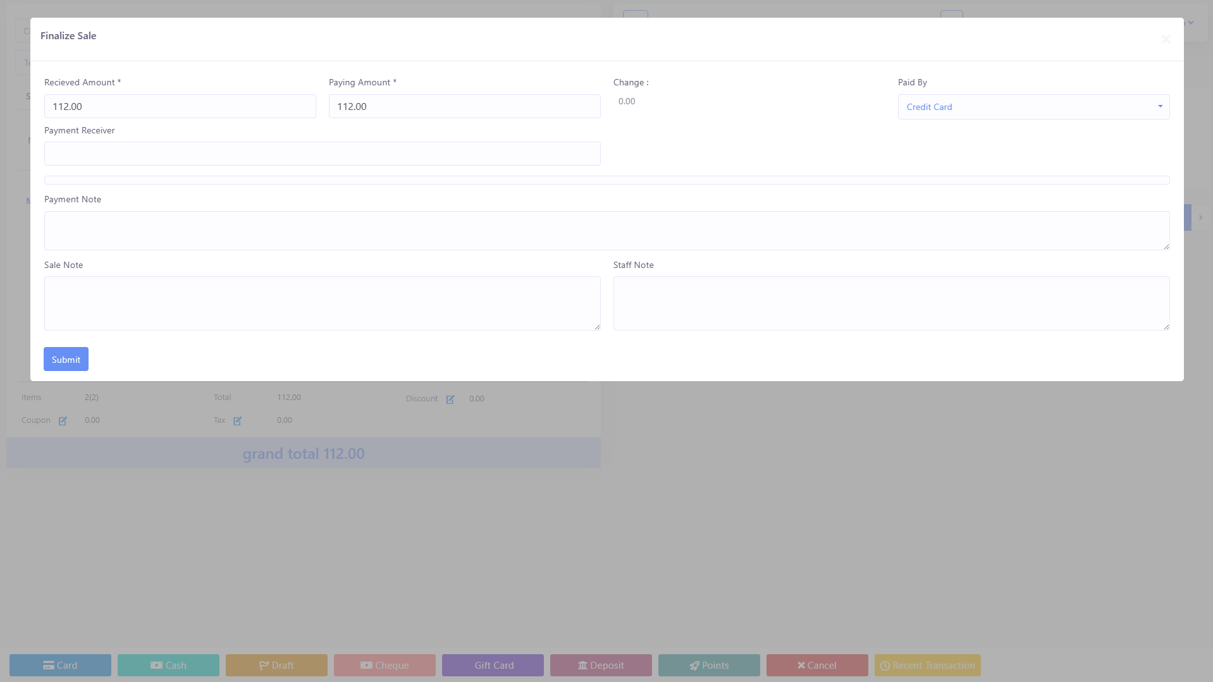Viewport: 1213px width, 682px height.
Task: Click the Points payment button
Action: click(x=709, y=665)
